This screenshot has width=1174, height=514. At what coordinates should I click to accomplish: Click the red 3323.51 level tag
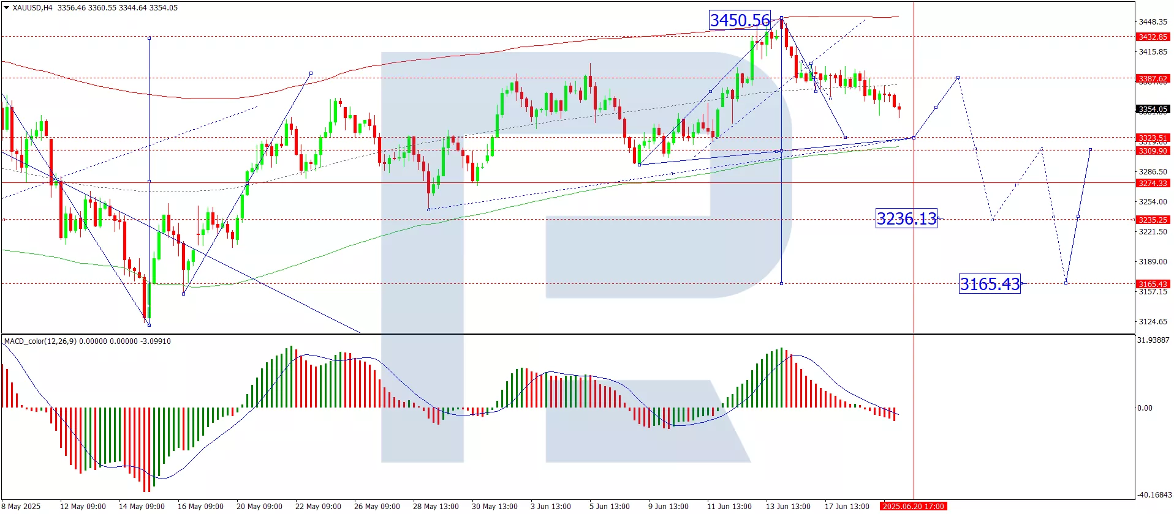1153,138
